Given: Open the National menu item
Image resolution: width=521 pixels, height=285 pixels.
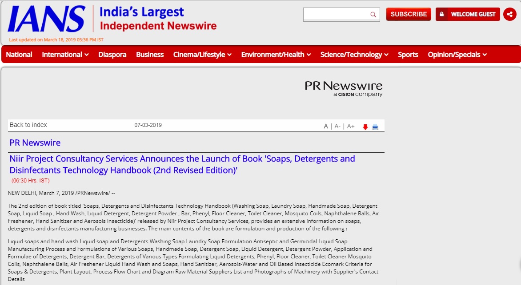Looking at the screenshot, I should (19, 55).
